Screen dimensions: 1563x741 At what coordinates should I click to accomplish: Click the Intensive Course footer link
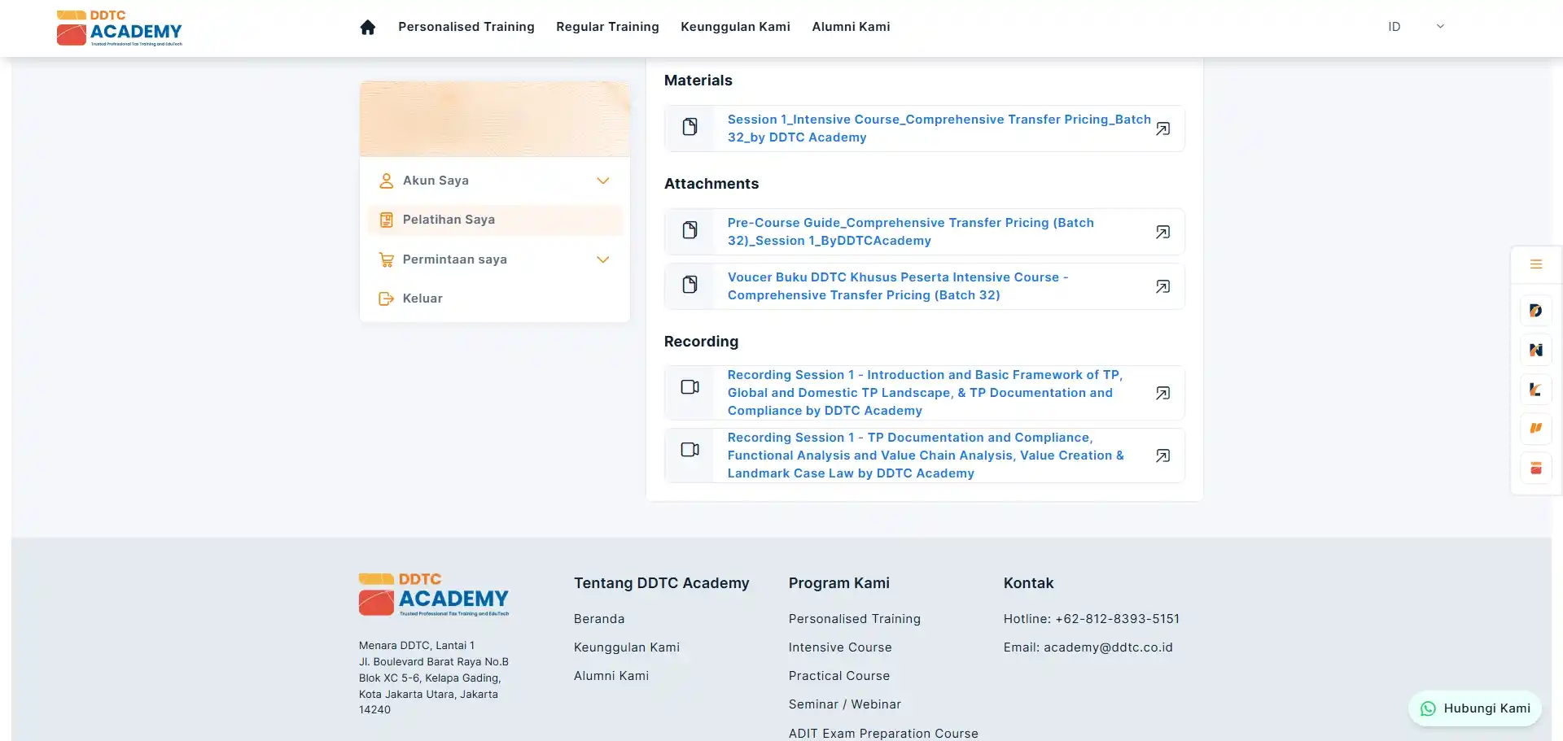pos(840,647)
